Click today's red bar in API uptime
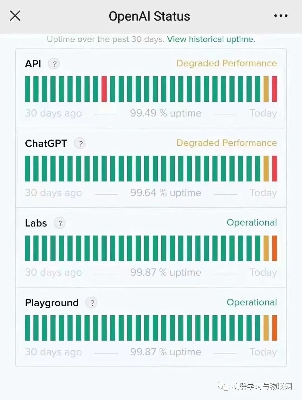The image size is (302, 400). point(275,89)
